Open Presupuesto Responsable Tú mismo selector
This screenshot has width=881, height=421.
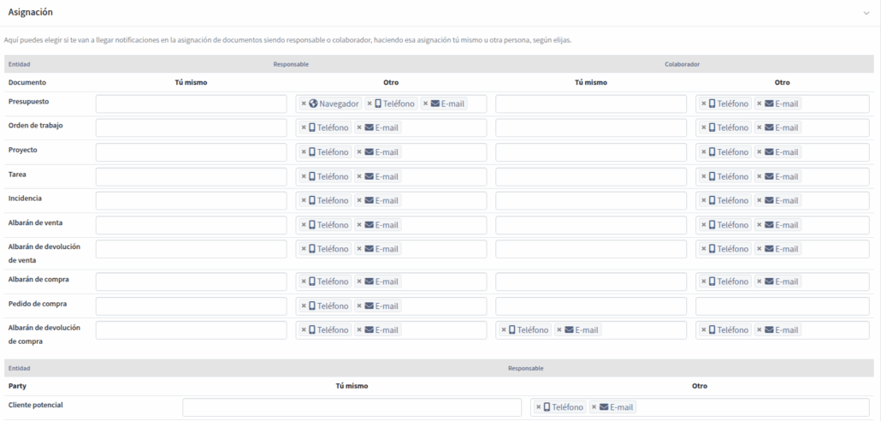point(192,104)
